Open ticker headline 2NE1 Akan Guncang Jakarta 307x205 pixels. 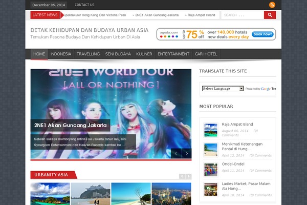click(157, 15)
